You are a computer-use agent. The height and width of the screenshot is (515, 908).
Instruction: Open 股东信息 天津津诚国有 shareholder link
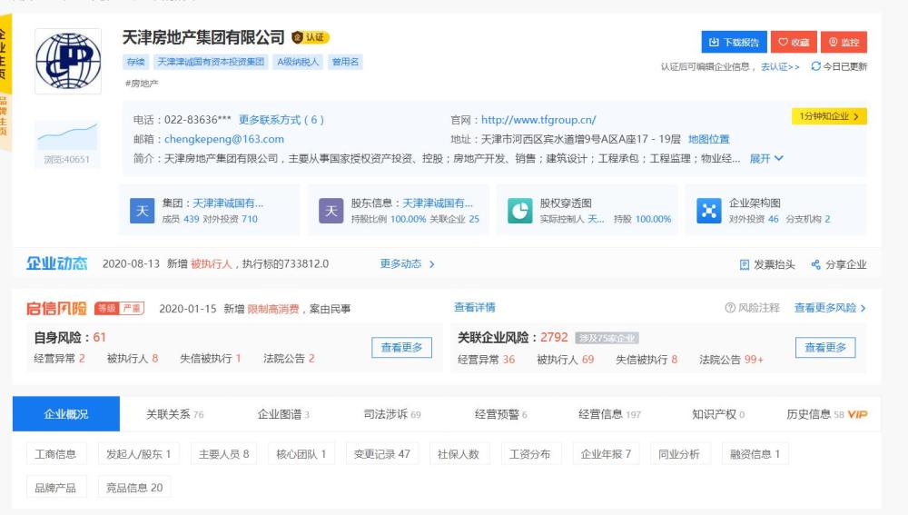(x=438, y=203)
